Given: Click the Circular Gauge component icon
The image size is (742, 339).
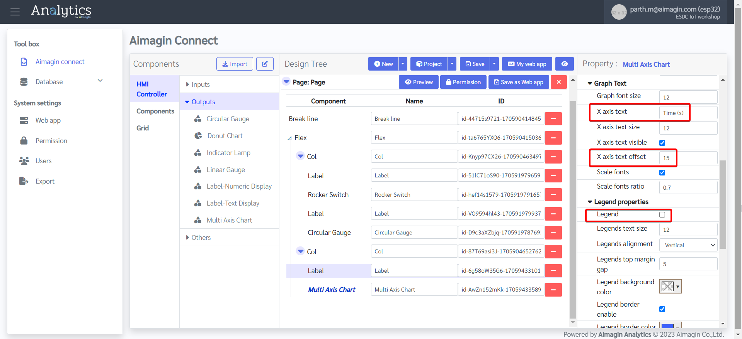Looking at the screenshot, I should click(198, 119).
